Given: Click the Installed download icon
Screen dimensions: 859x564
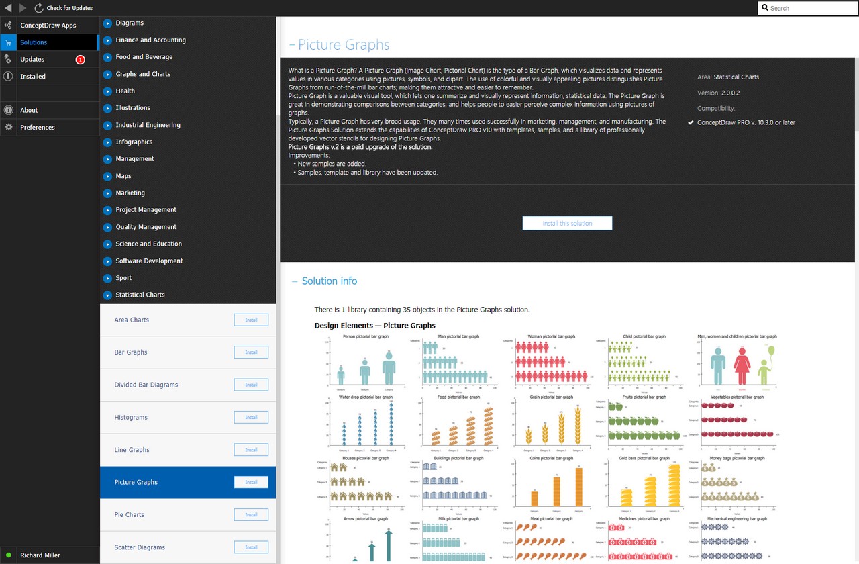Looking at the screenshot, I should [8, 77].
